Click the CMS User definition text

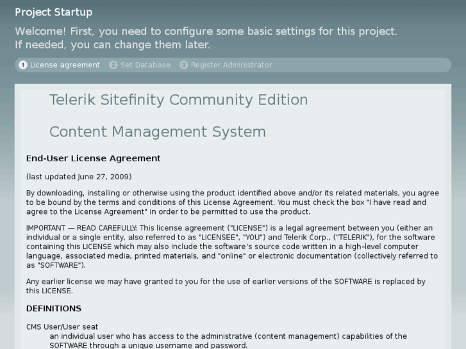click(228, 341)
